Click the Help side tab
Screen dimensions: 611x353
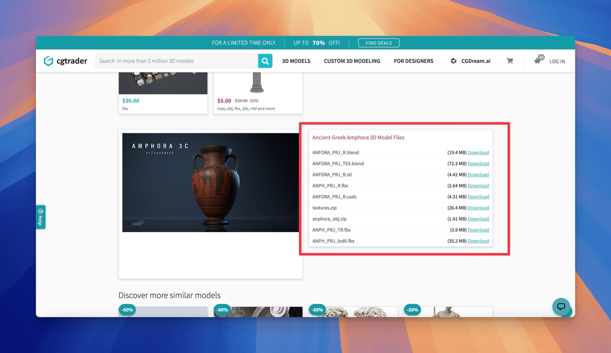41,217
